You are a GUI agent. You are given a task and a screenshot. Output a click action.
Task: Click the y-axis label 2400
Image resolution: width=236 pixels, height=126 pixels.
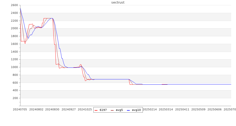[x=14, y=13]
